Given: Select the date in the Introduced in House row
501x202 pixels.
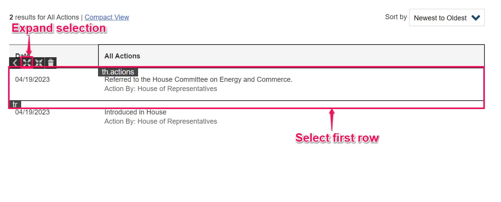Looking at the screenshot, I should coord(32,113).
